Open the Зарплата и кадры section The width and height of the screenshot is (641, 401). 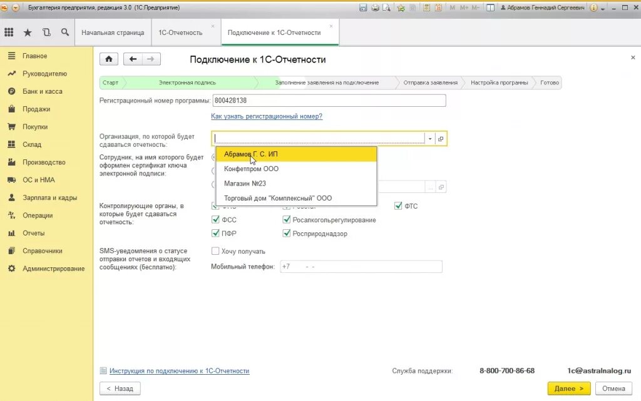50,197
